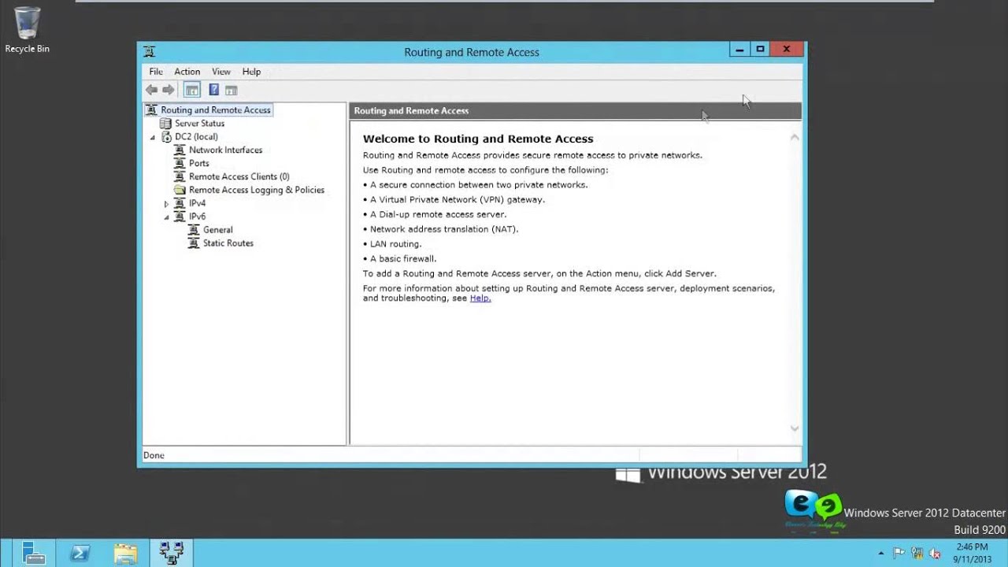The image size is (1008, 567).
Task: Click the "A Dial-up remote access server." line
Action: [x=438, y=214]
